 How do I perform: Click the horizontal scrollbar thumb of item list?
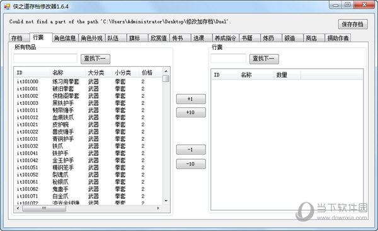(44, 208)
